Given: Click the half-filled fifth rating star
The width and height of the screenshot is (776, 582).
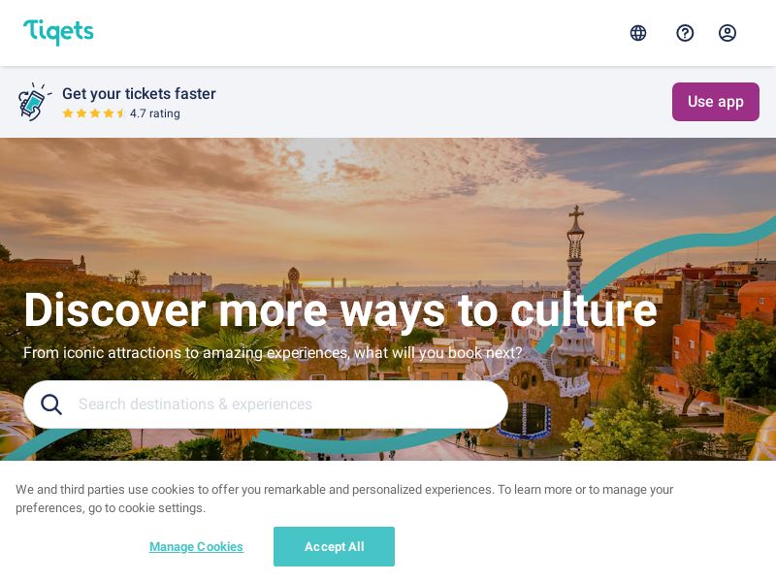Looking at the screenshot, I should (120, 113).
